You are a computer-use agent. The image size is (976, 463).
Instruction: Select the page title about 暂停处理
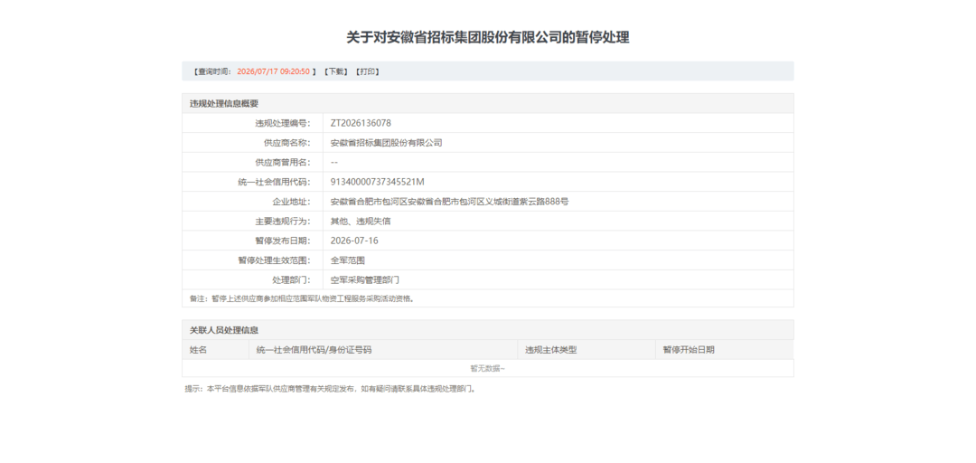pos(487,37)
